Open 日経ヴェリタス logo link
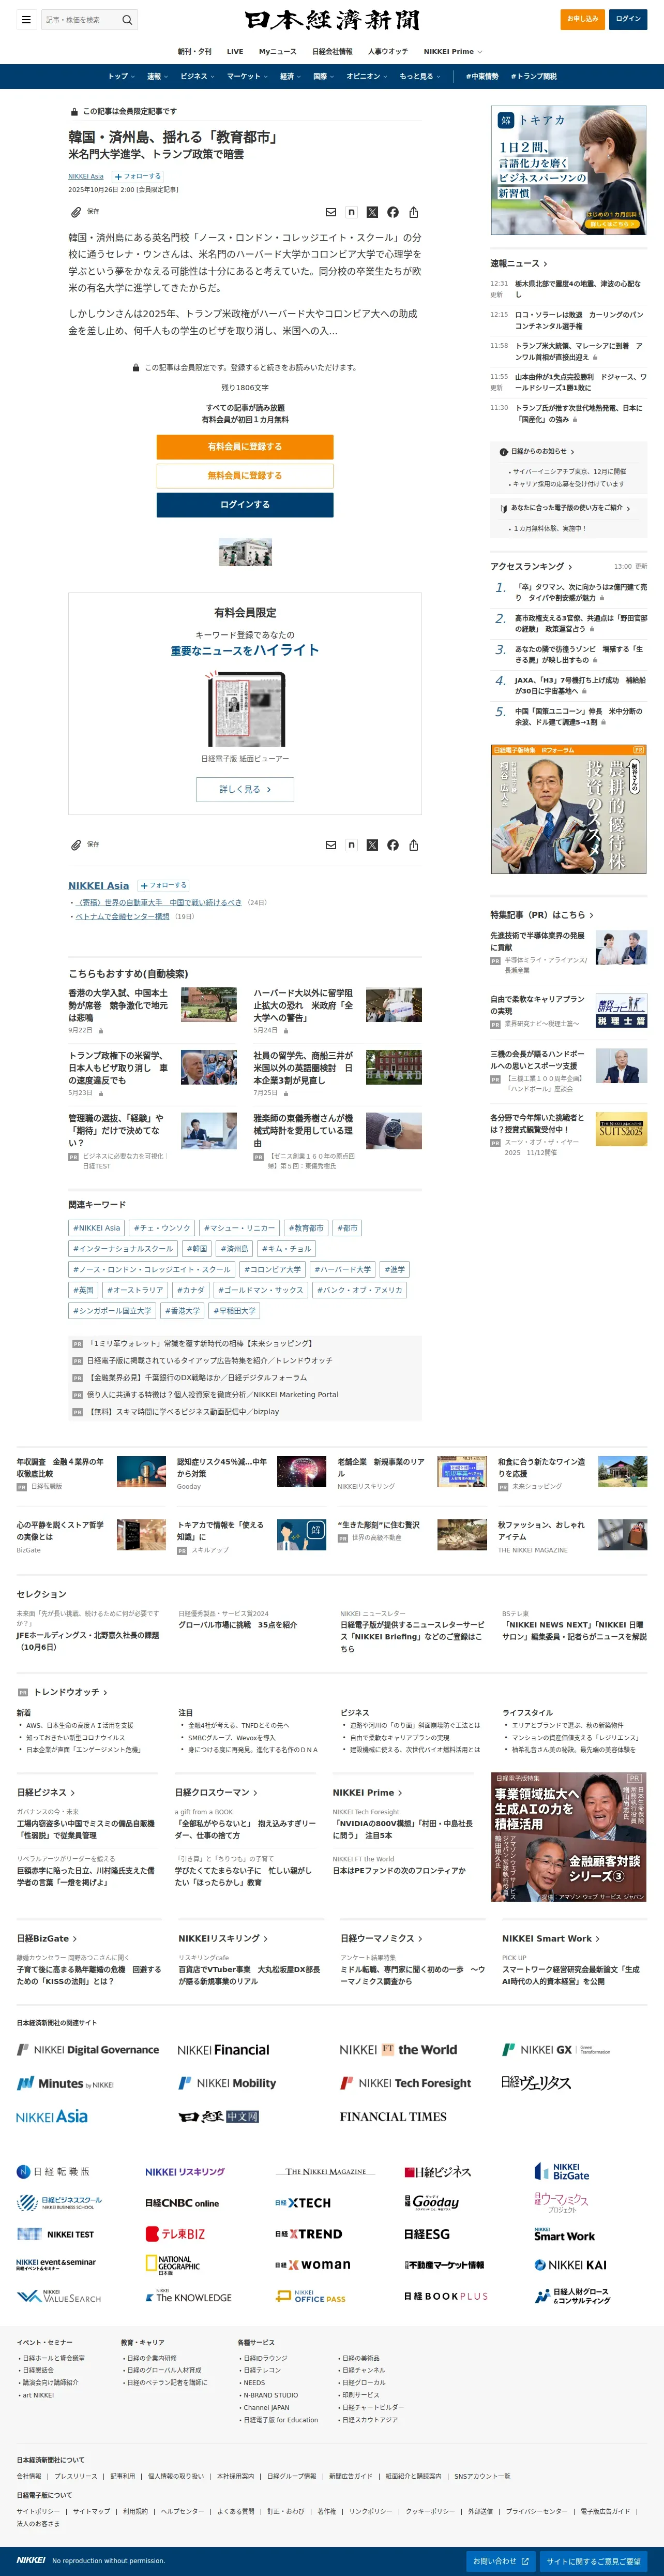 [x=536, y=2083]
